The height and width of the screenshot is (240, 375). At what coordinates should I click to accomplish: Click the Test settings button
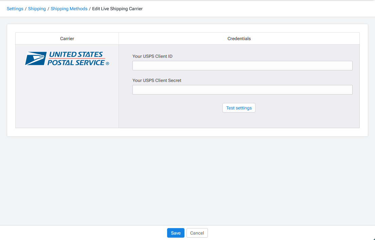click(239, 108)
